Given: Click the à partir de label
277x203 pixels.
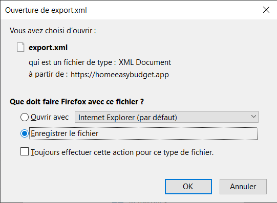Looking at the screenshot, I should (48, 74).
